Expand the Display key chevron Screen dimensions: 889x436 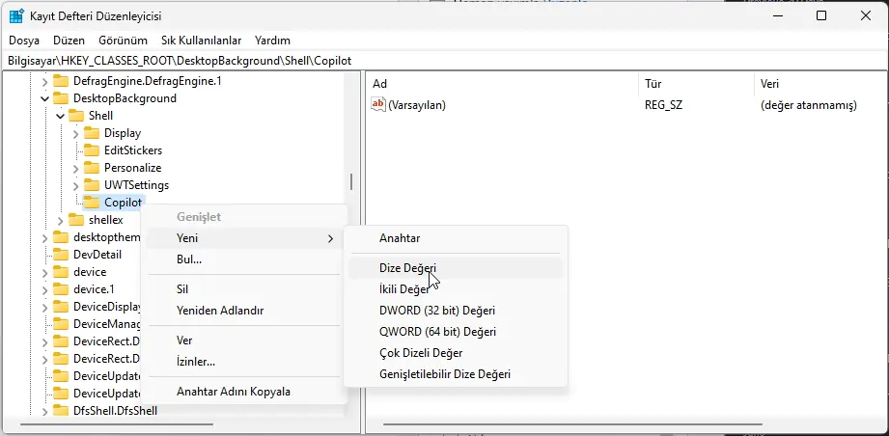[75, 133]
